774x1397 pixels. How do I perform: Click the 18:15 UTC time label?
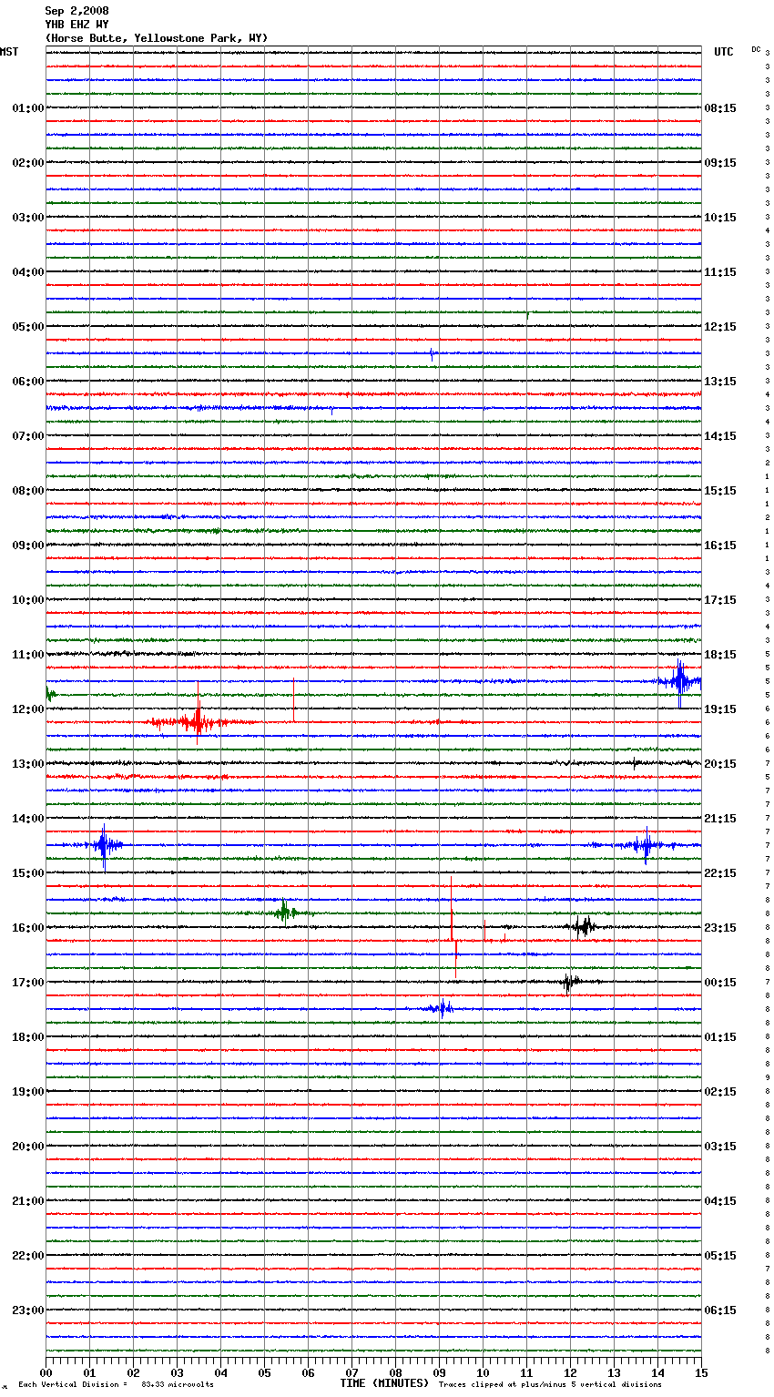click(x=720, y=655)
